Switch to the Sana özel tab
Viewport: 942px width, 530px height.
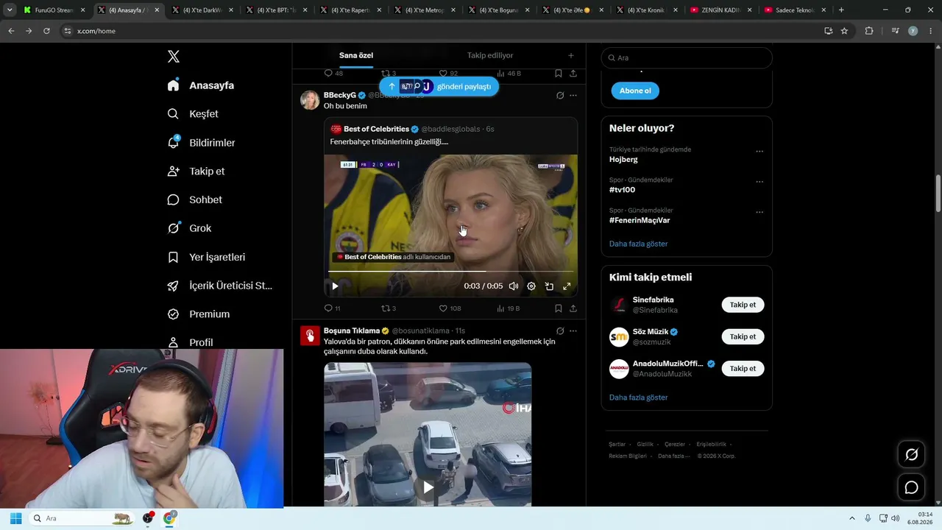[x=356, y=55]
